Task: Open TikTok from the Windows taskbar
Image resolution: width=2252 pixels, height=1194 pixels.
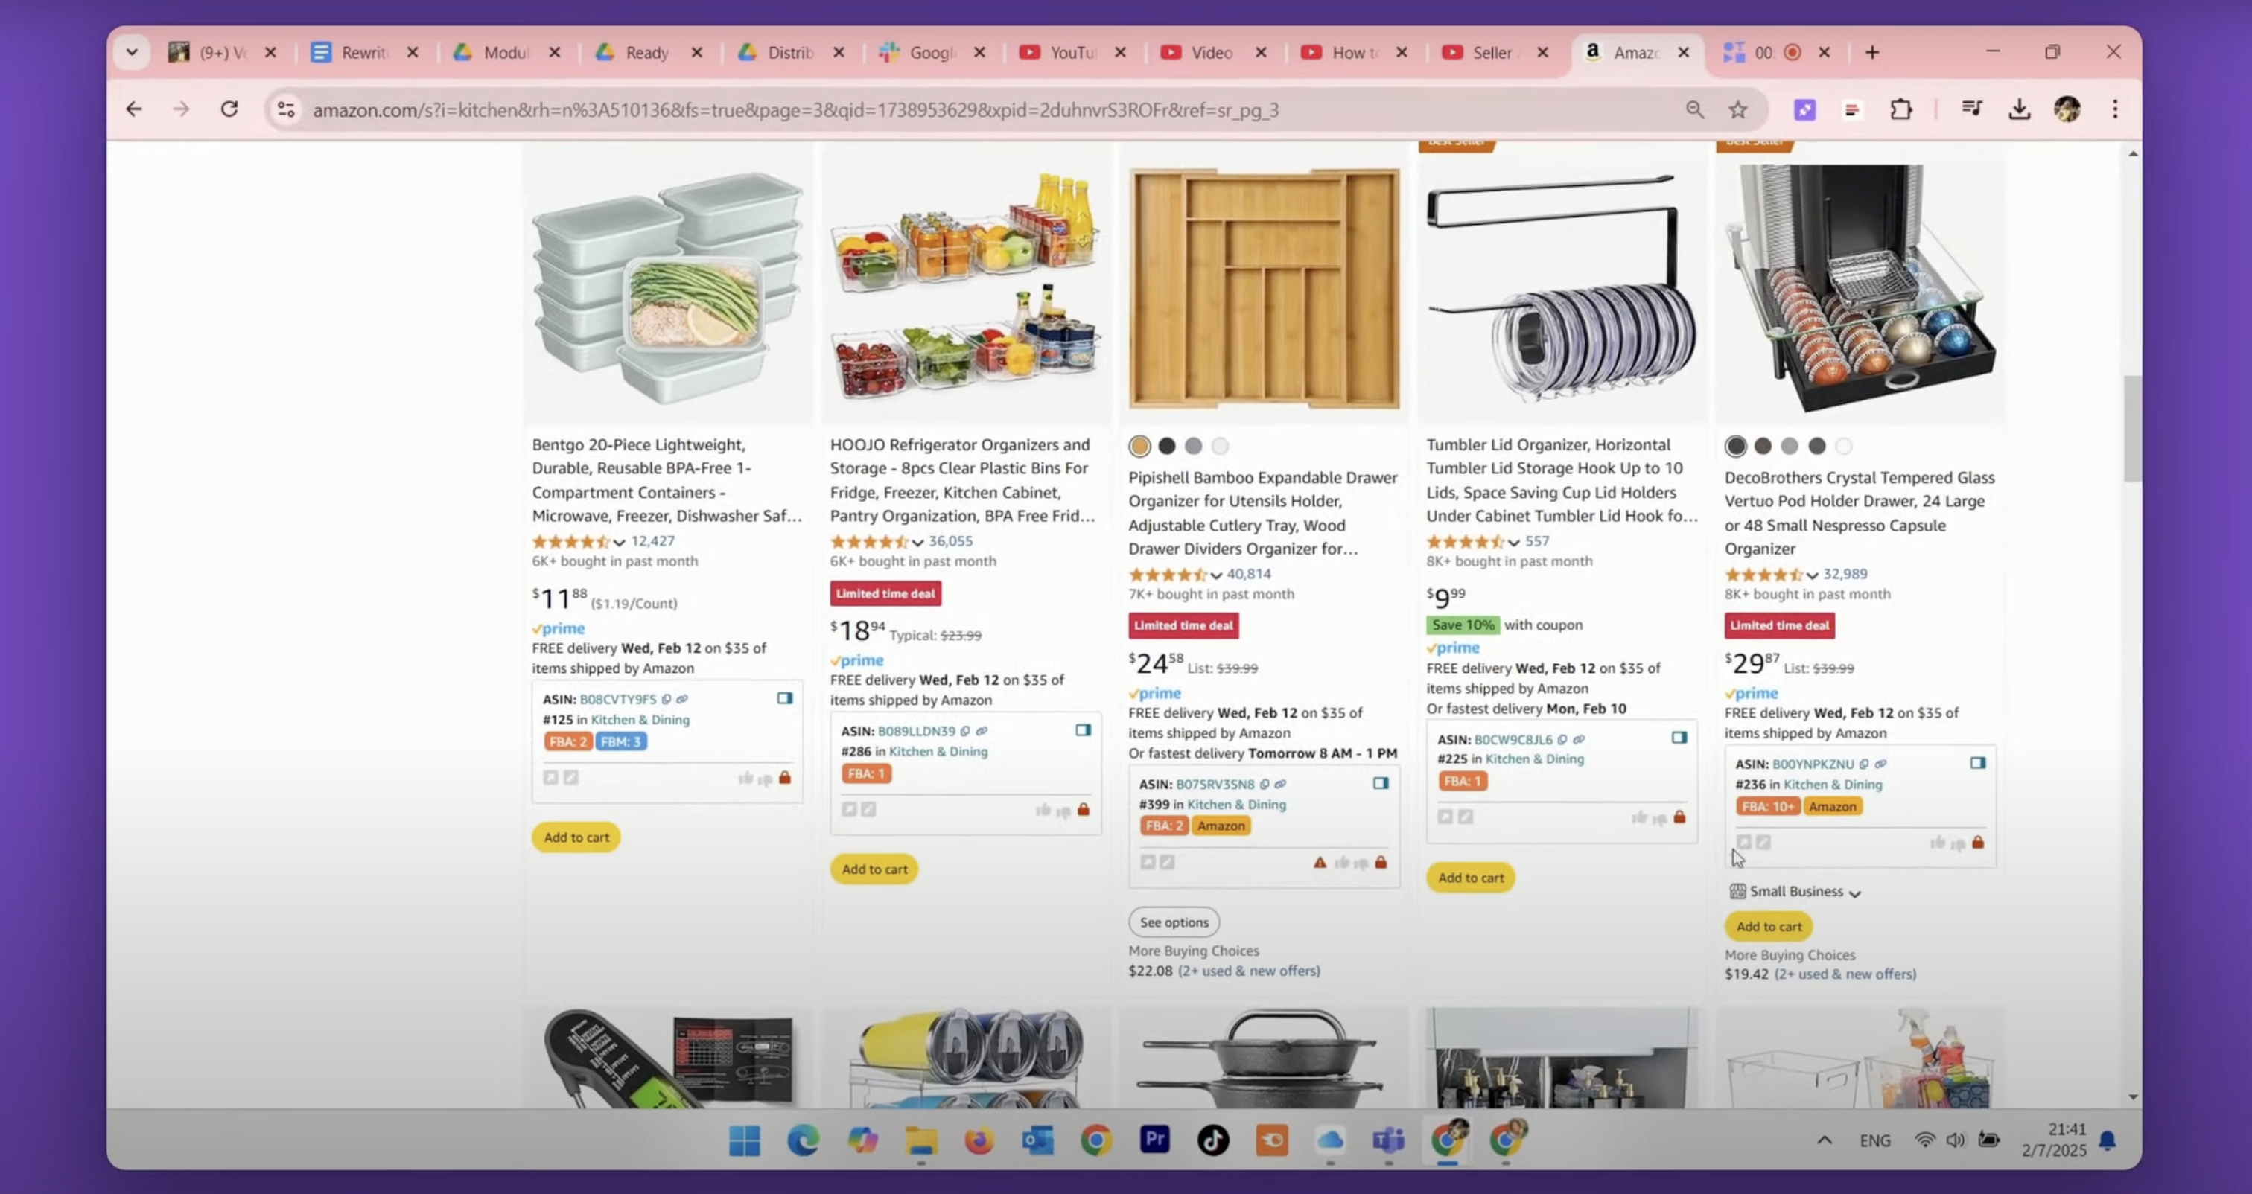Action: tap(1212, 1140)
